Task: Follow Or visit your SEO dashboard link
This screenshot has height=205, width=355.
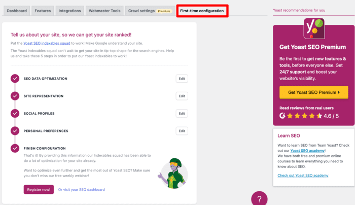Action: coord(81,190)
